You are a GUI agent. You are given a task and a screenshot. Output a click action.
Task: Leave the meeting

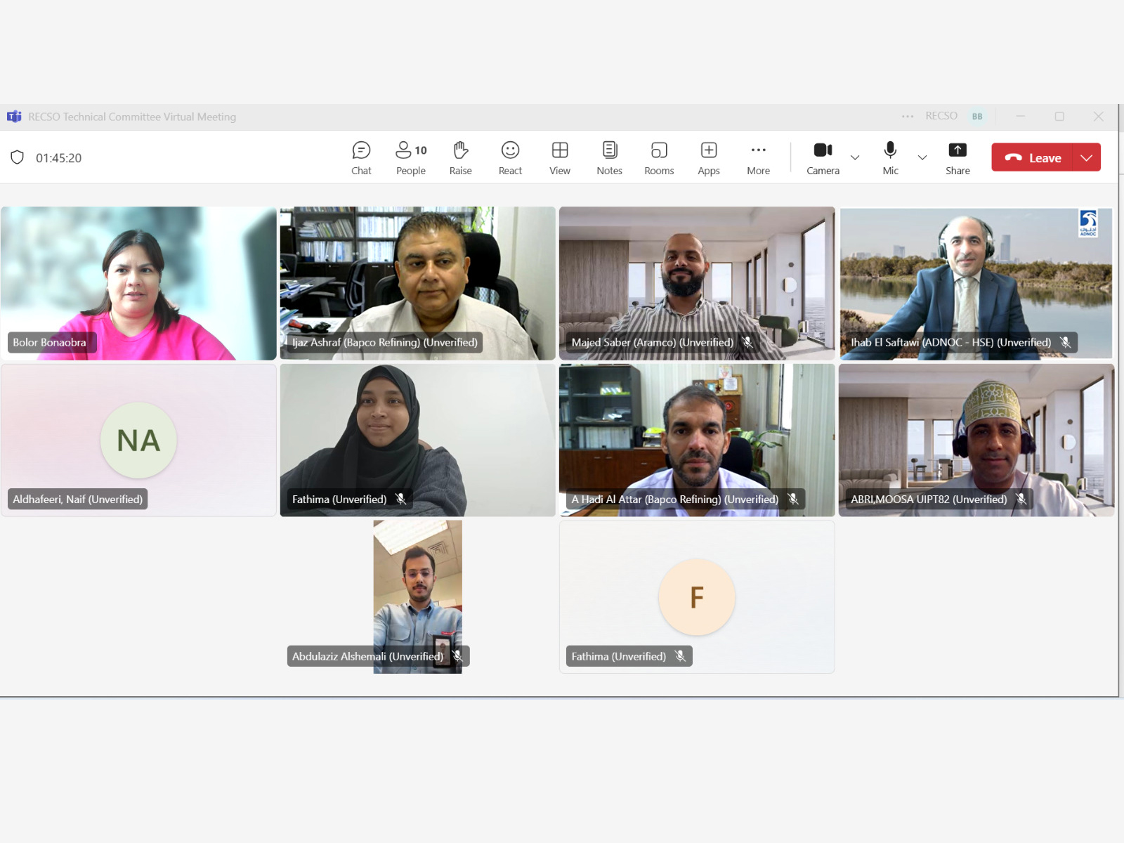1033,157
